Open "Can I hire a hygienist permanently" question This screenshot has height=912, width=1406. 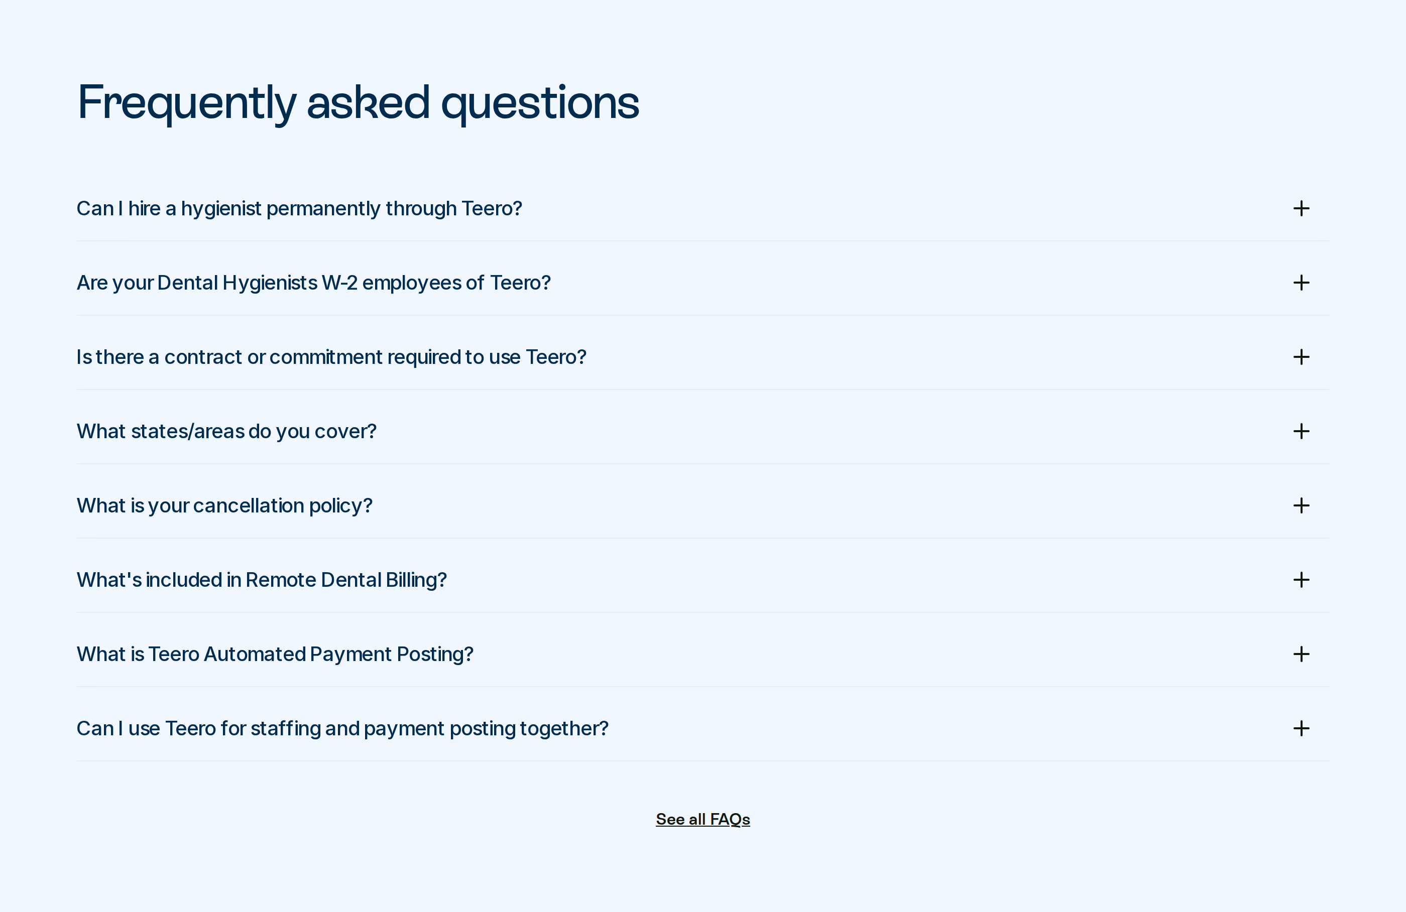pos(299,208)
